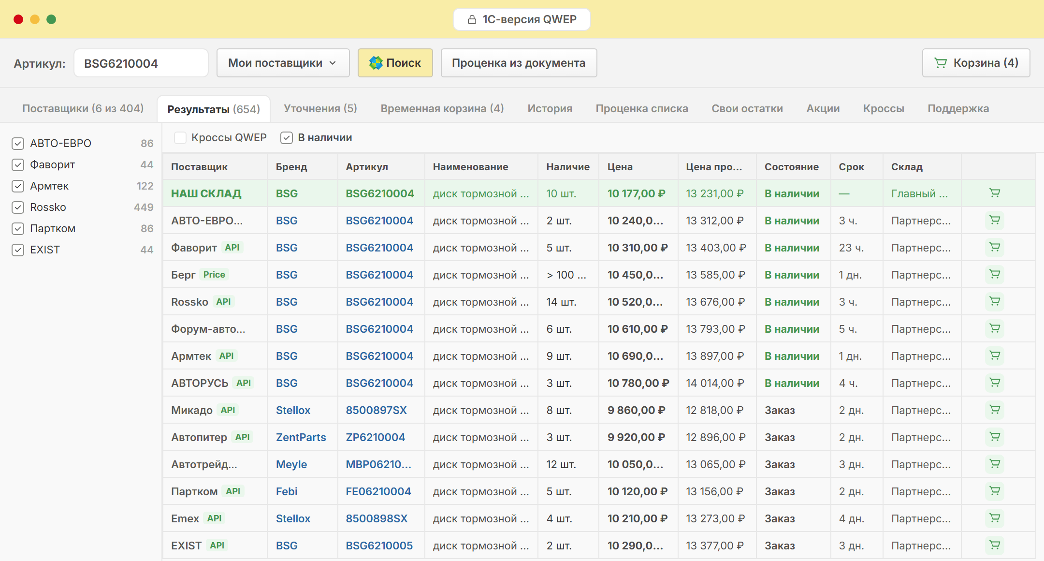Image resolution: width=1044 pixels, height=561 pixels.
Task: Add Автопитер ZentParts item to cart
Action: coord(995,437)
